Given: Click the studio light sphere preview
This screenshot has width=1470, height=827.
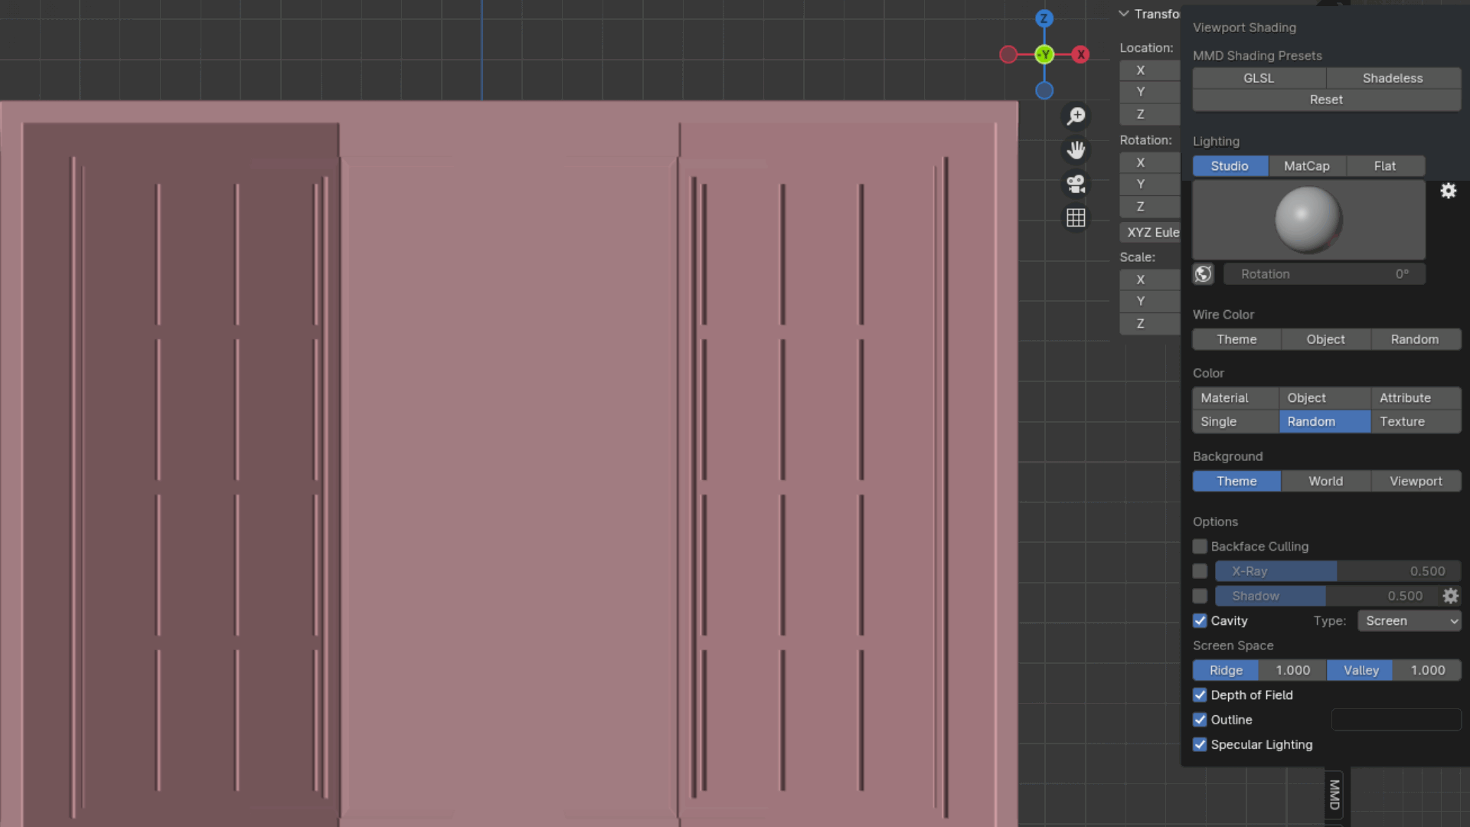Looking at the screenshot, I should (x=1308, y=221).
